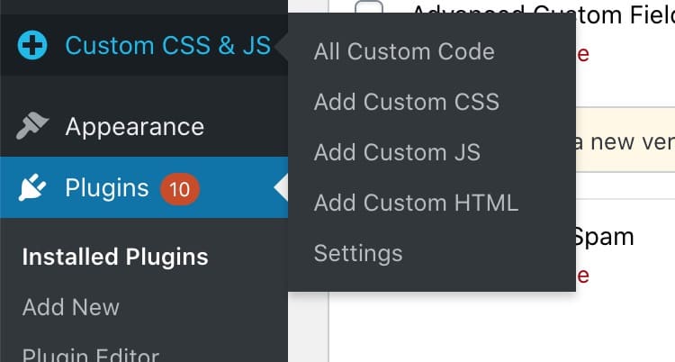Tick the Advanced Custom Fields plugin checkbox
Screen dimensions: 675x362
pos(369,7)
